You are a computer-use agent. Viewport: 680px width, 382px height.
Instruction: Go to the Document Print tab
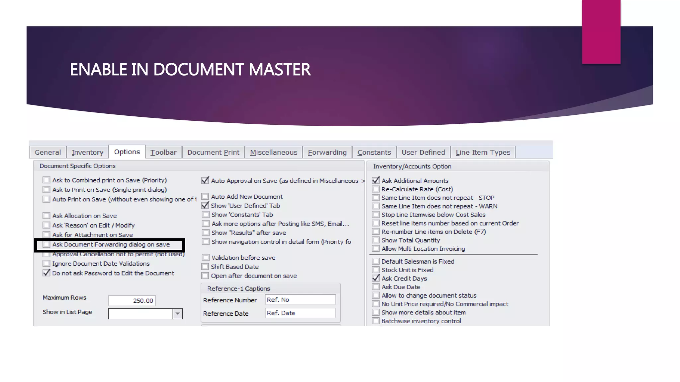tap(213, 152)
